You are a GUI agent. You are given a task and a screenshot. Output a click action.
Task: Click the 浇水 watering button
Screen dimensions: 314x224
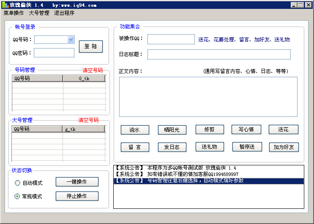click(134, 130)
